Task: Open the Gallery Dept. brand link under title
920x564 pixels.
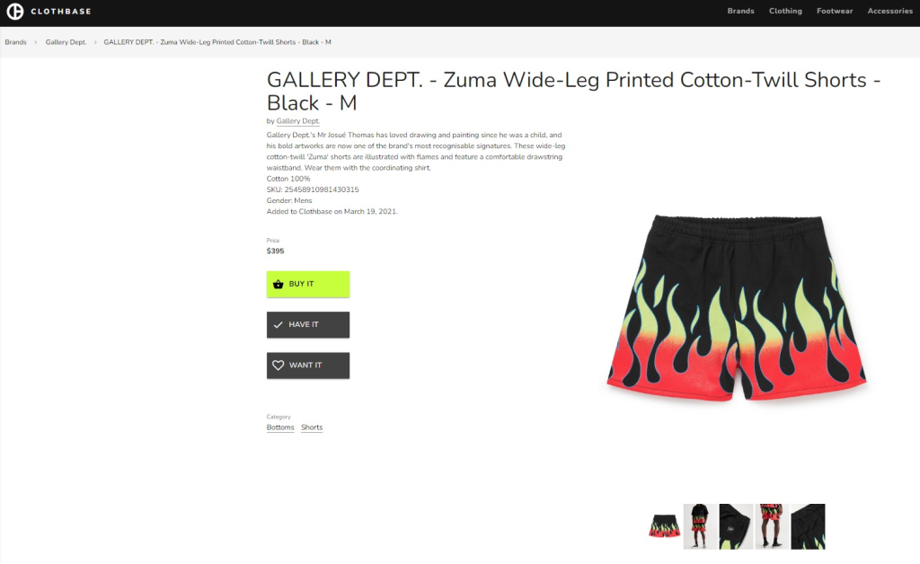Action: click(x=298, y=121)
